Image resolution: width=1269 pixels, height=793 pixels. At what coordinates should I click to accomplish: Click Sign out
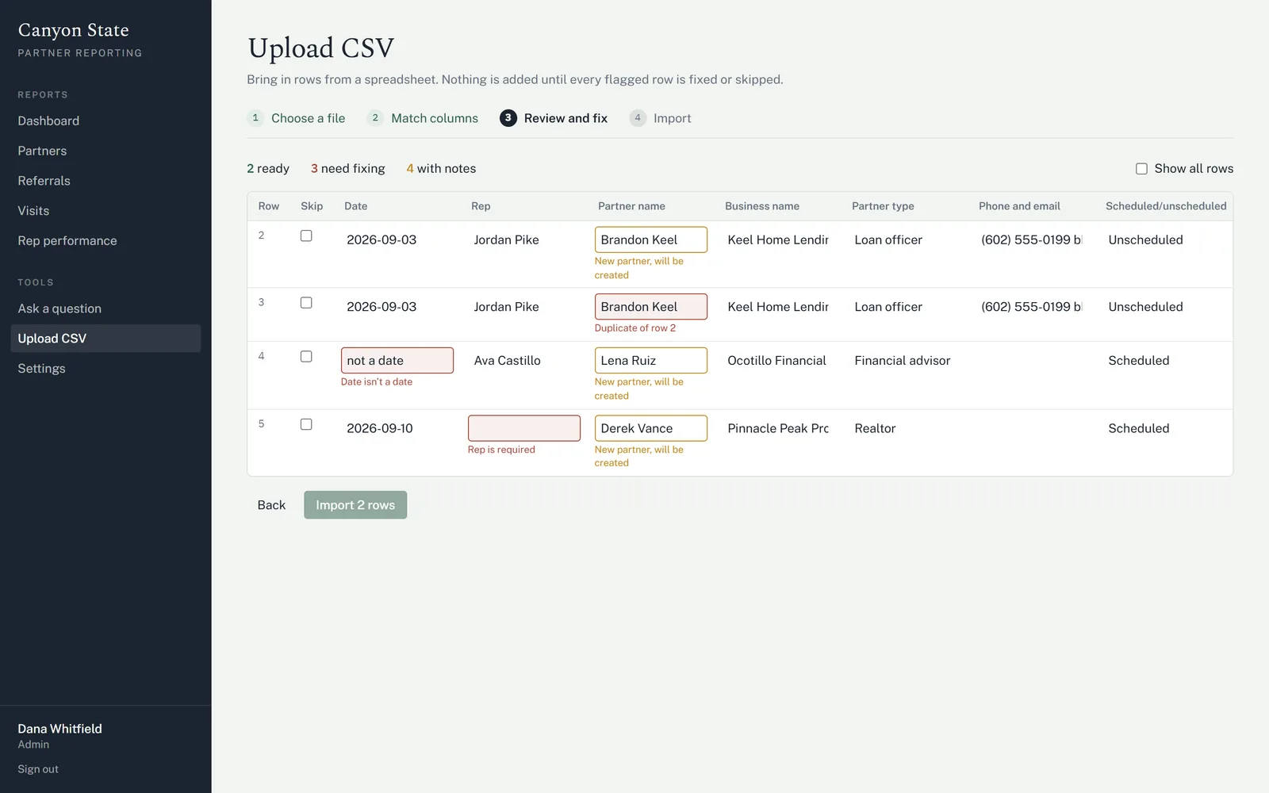pos(38,769)
